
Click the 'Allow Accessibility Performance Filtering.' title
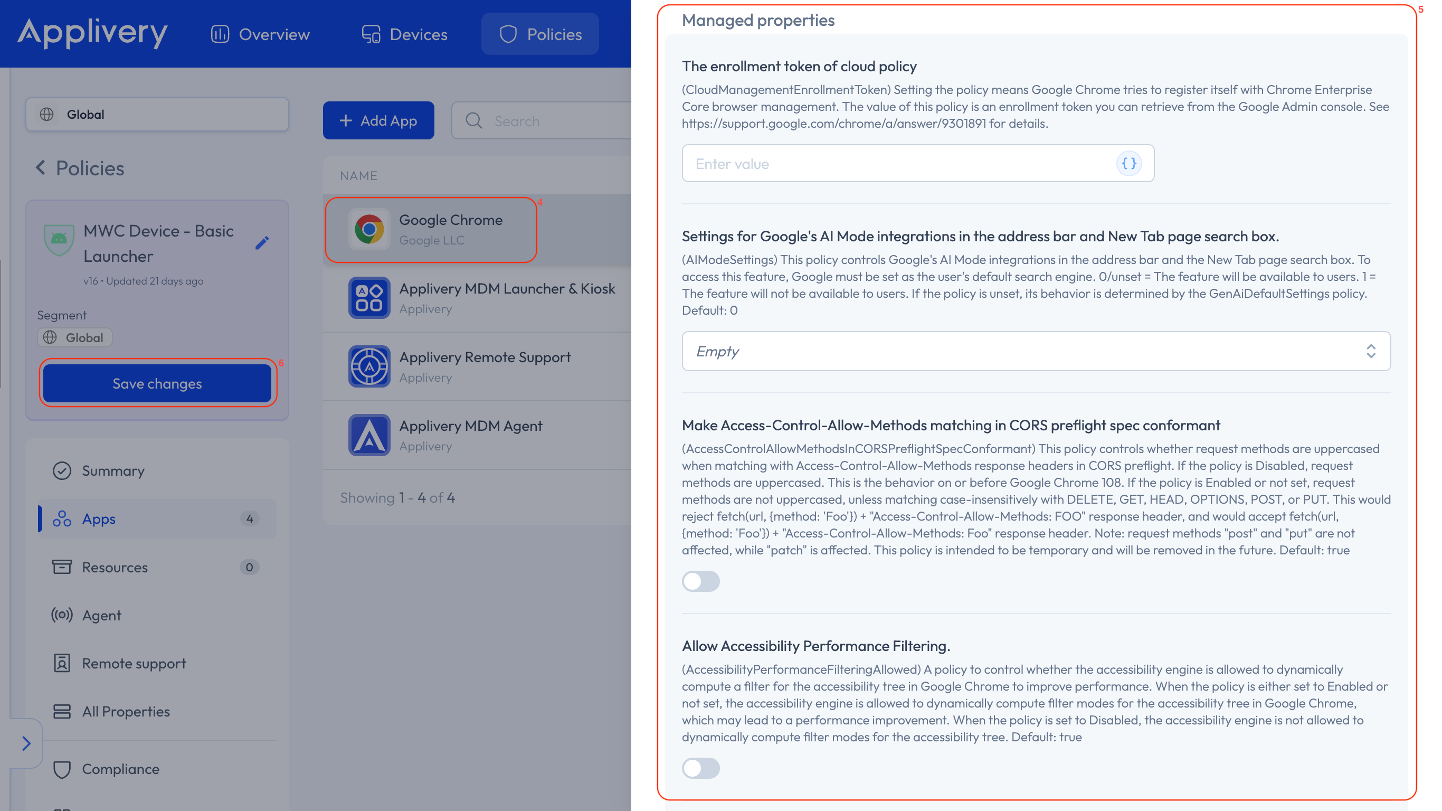pyautogui.click(x=815, y=646)
